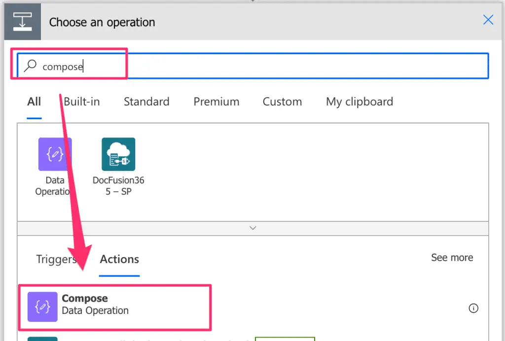The image size is (505, 341).
Task: Click the partially visible green connector icon
Action: 43,339
